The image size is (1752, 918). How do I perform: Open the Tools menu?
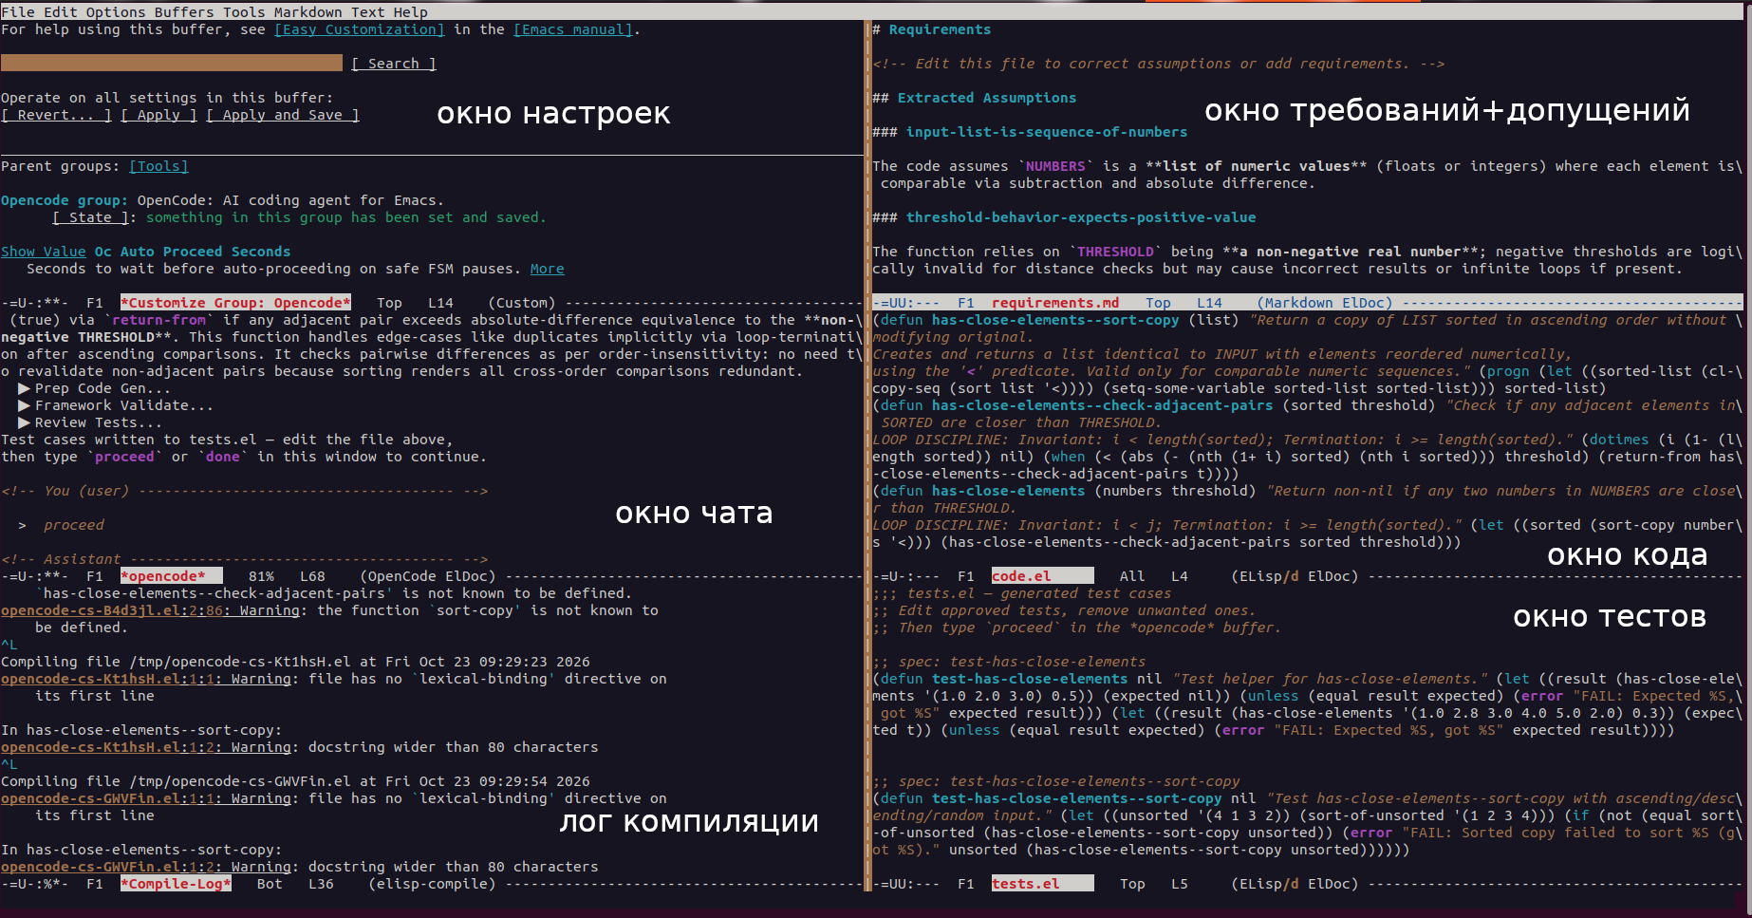coord(244,12)
